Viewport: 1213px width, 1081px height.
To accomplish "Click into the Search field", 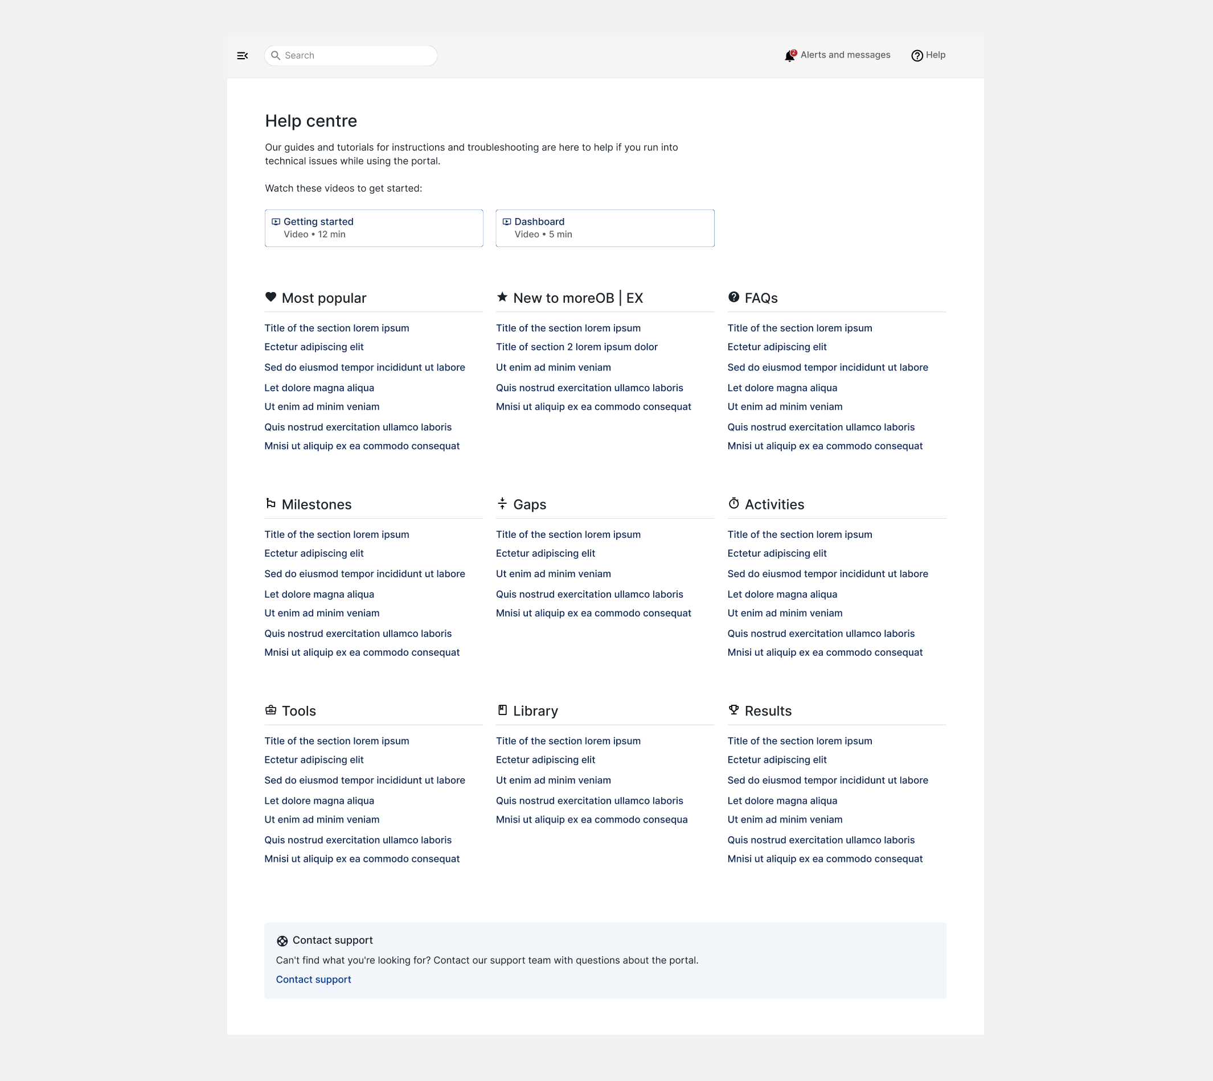I will click(356, 56).
